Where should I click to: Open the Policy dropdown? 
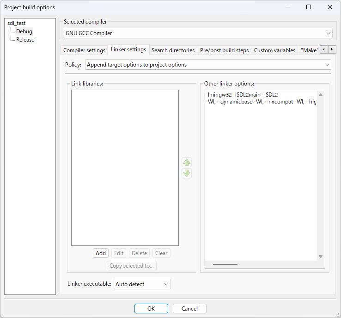coord(208,65)
